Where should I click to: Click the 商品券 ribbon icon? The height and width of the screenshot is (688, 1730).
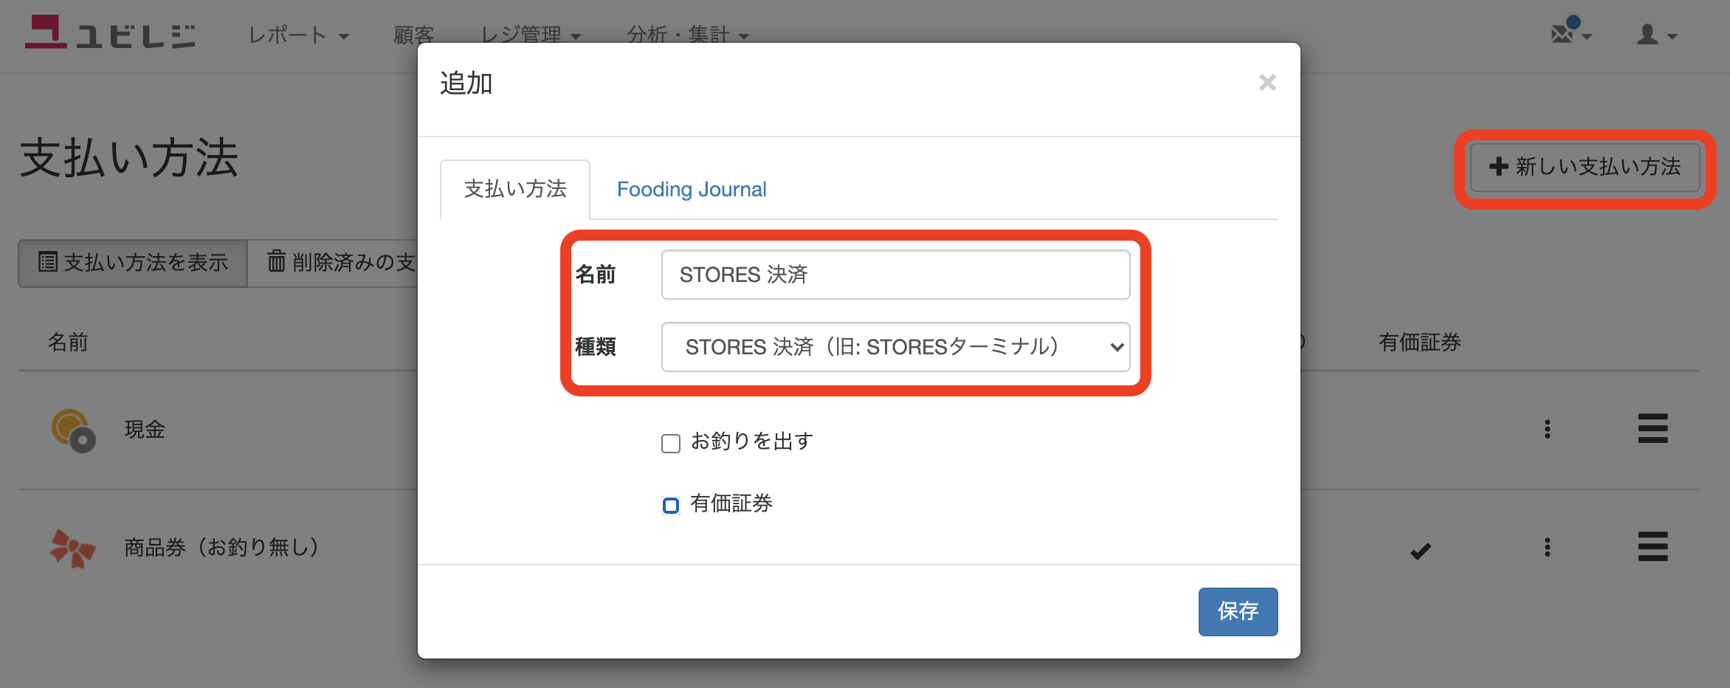(x=72, y=548)
